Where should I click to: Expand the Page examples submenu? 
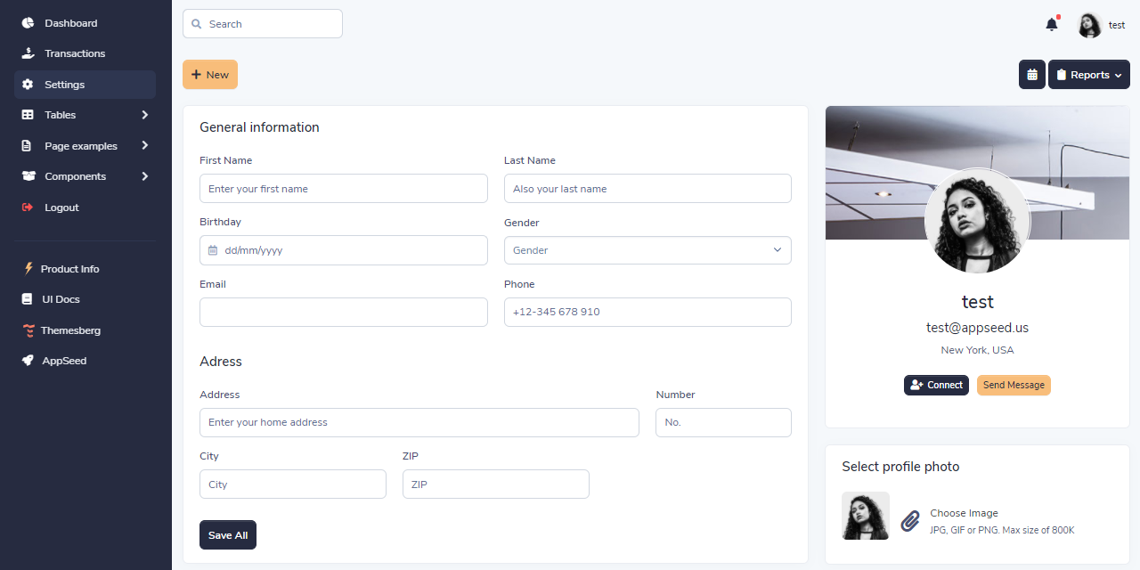144,146
